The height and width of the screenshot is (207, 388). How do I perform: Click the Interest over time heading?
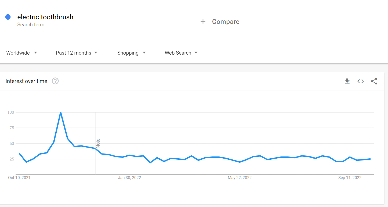(26, 81)
